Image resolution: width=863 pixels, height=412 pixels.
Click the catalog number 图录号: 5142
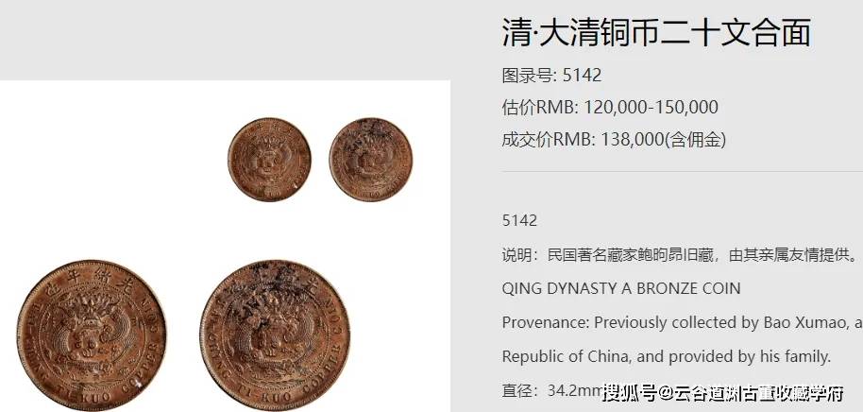pyautogui.click(x=551, y=75)
